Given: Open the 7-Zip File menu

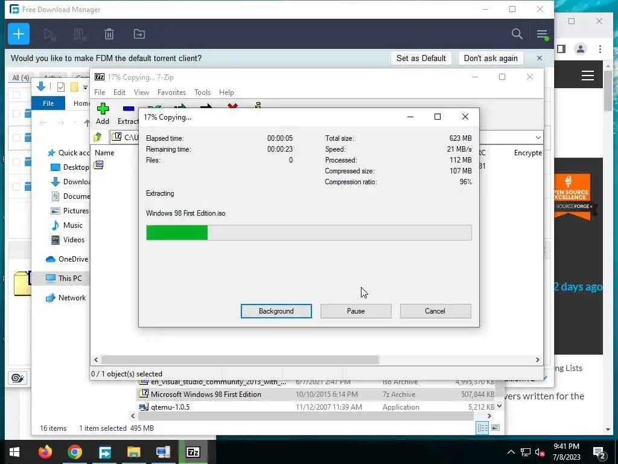Looking at the screenshot, I should click(x=100, y=92).
